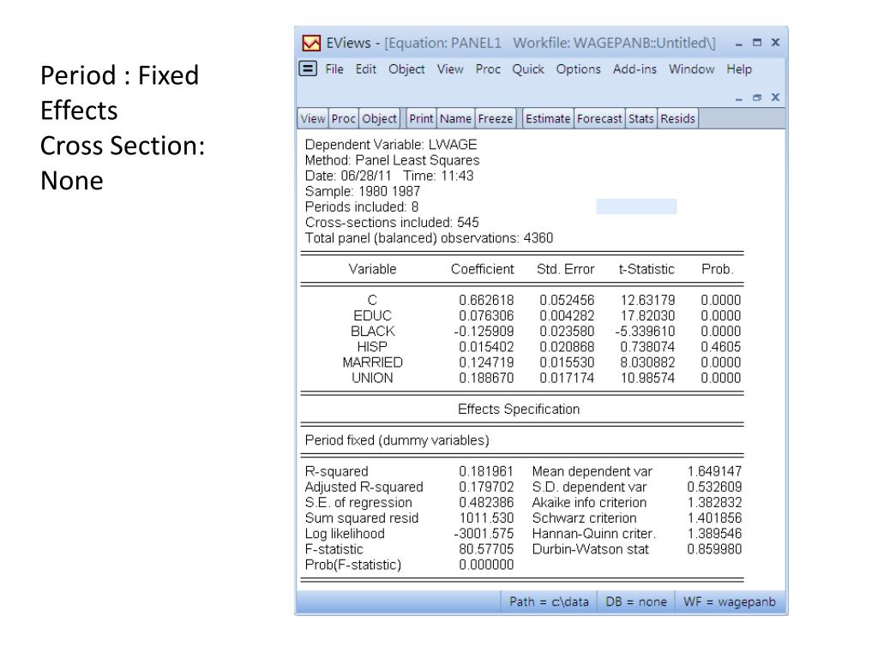
Task: Click the MARRIED variable row label
Action: click(372, 362)
